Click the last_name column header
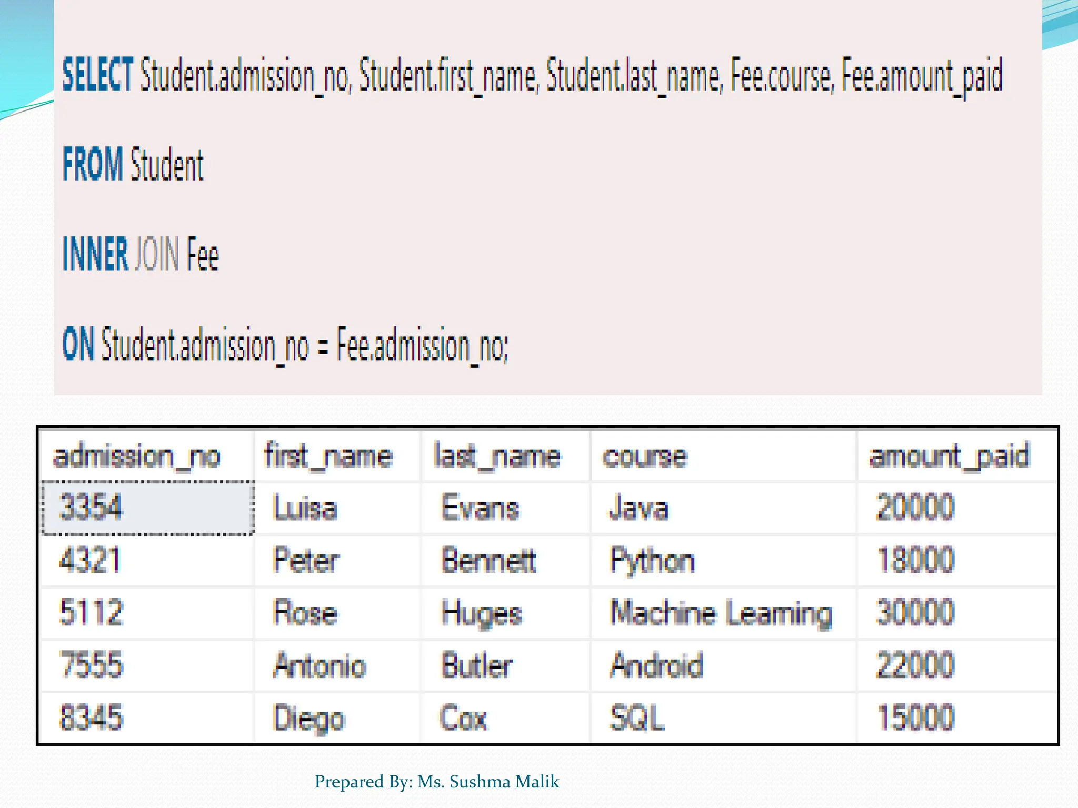1078x808 pixels. [x=497, y=456]
